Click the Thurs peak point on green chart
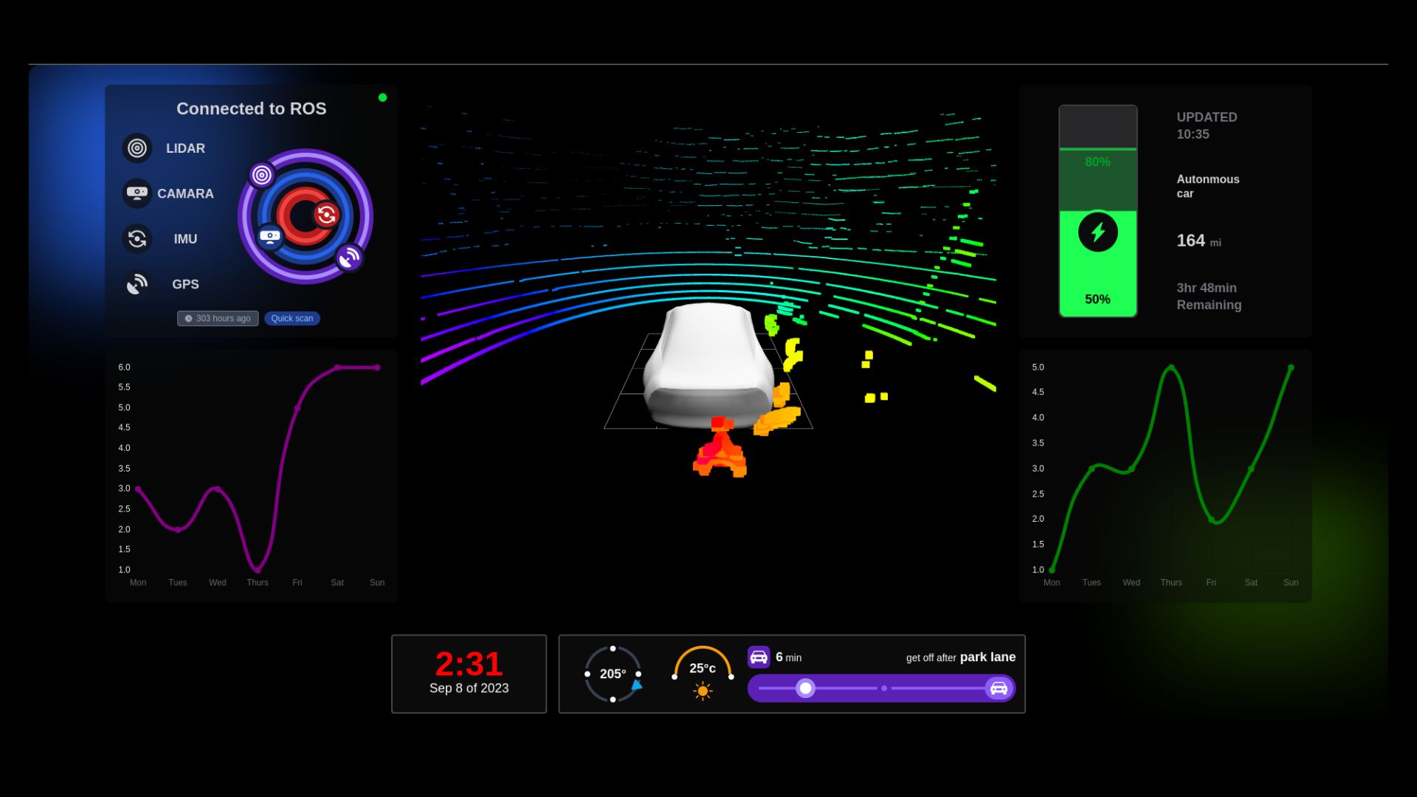1417x797 pixels. [1171, 368]
